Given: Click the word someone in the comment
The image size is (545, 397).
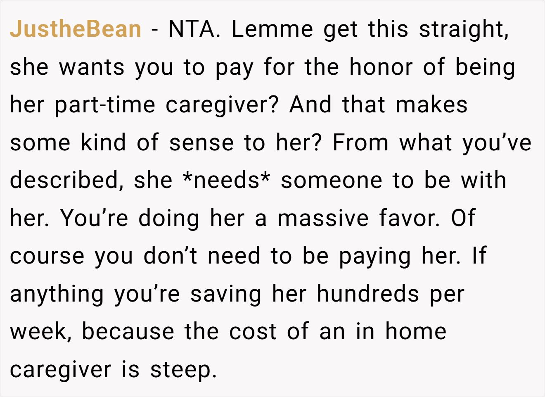Looking at the screenshot, I should 332,181.
